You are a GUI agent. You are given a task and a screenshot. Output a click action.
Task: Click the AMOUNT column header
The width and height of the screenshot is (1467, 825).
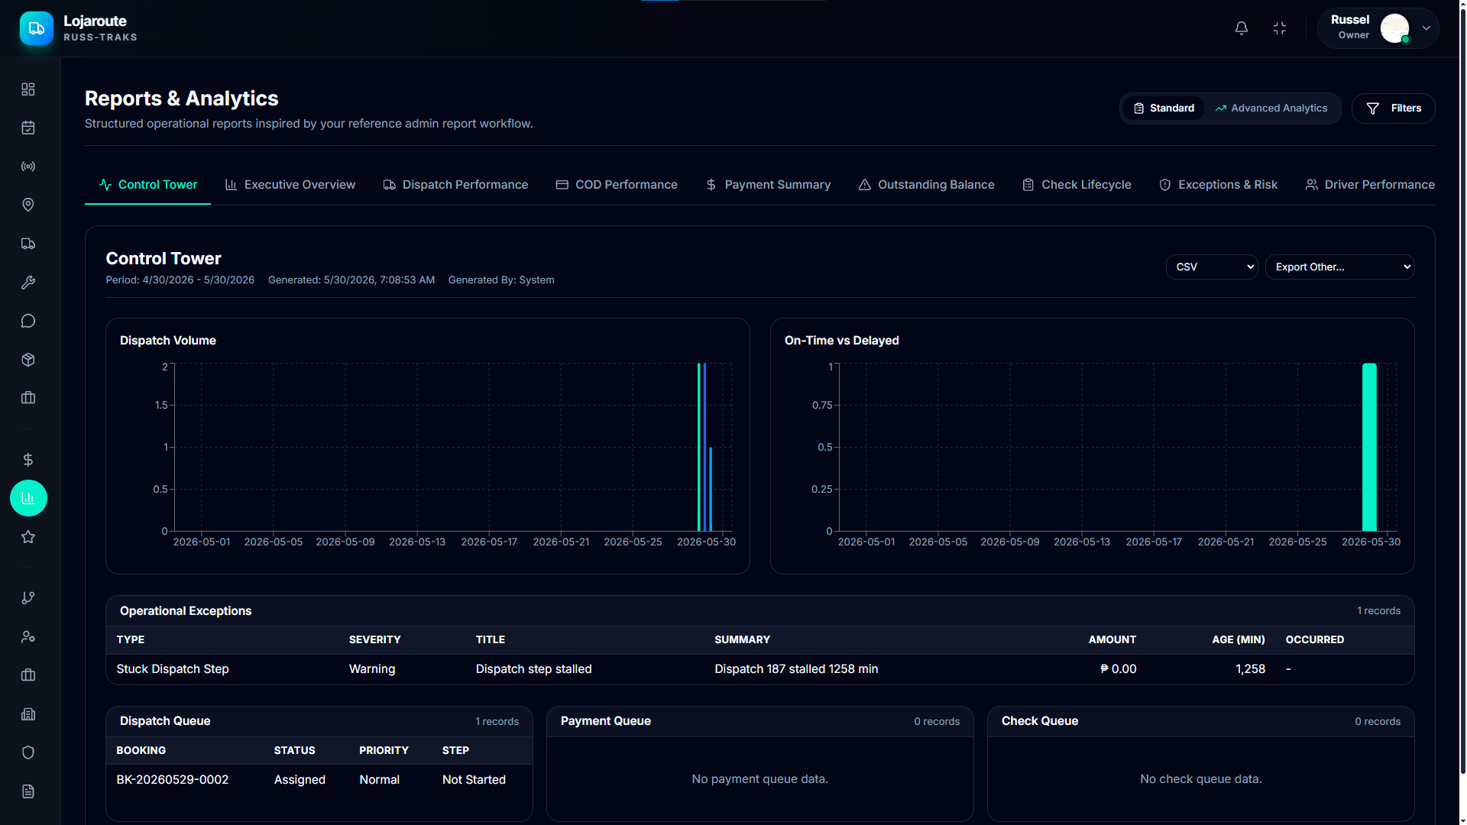[1112, 640]
